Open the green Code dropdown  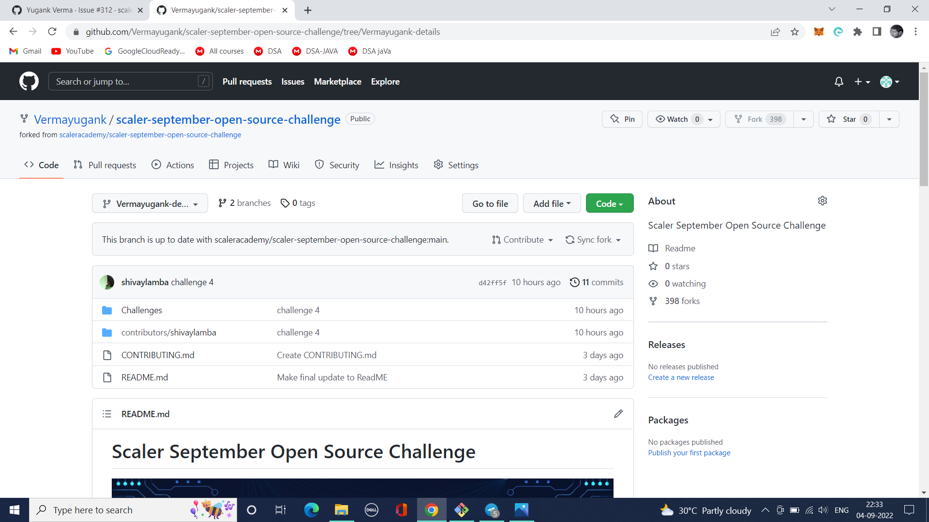[609, 203]
